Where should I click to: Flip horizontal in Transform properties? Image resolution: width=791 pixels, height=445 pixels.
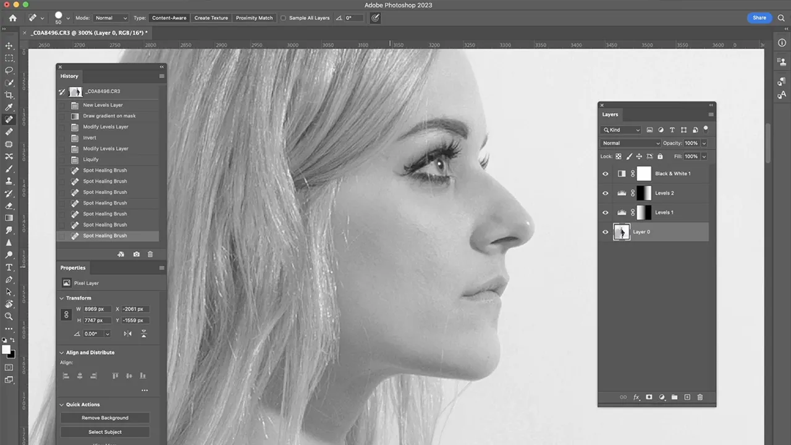pos(128,334)
